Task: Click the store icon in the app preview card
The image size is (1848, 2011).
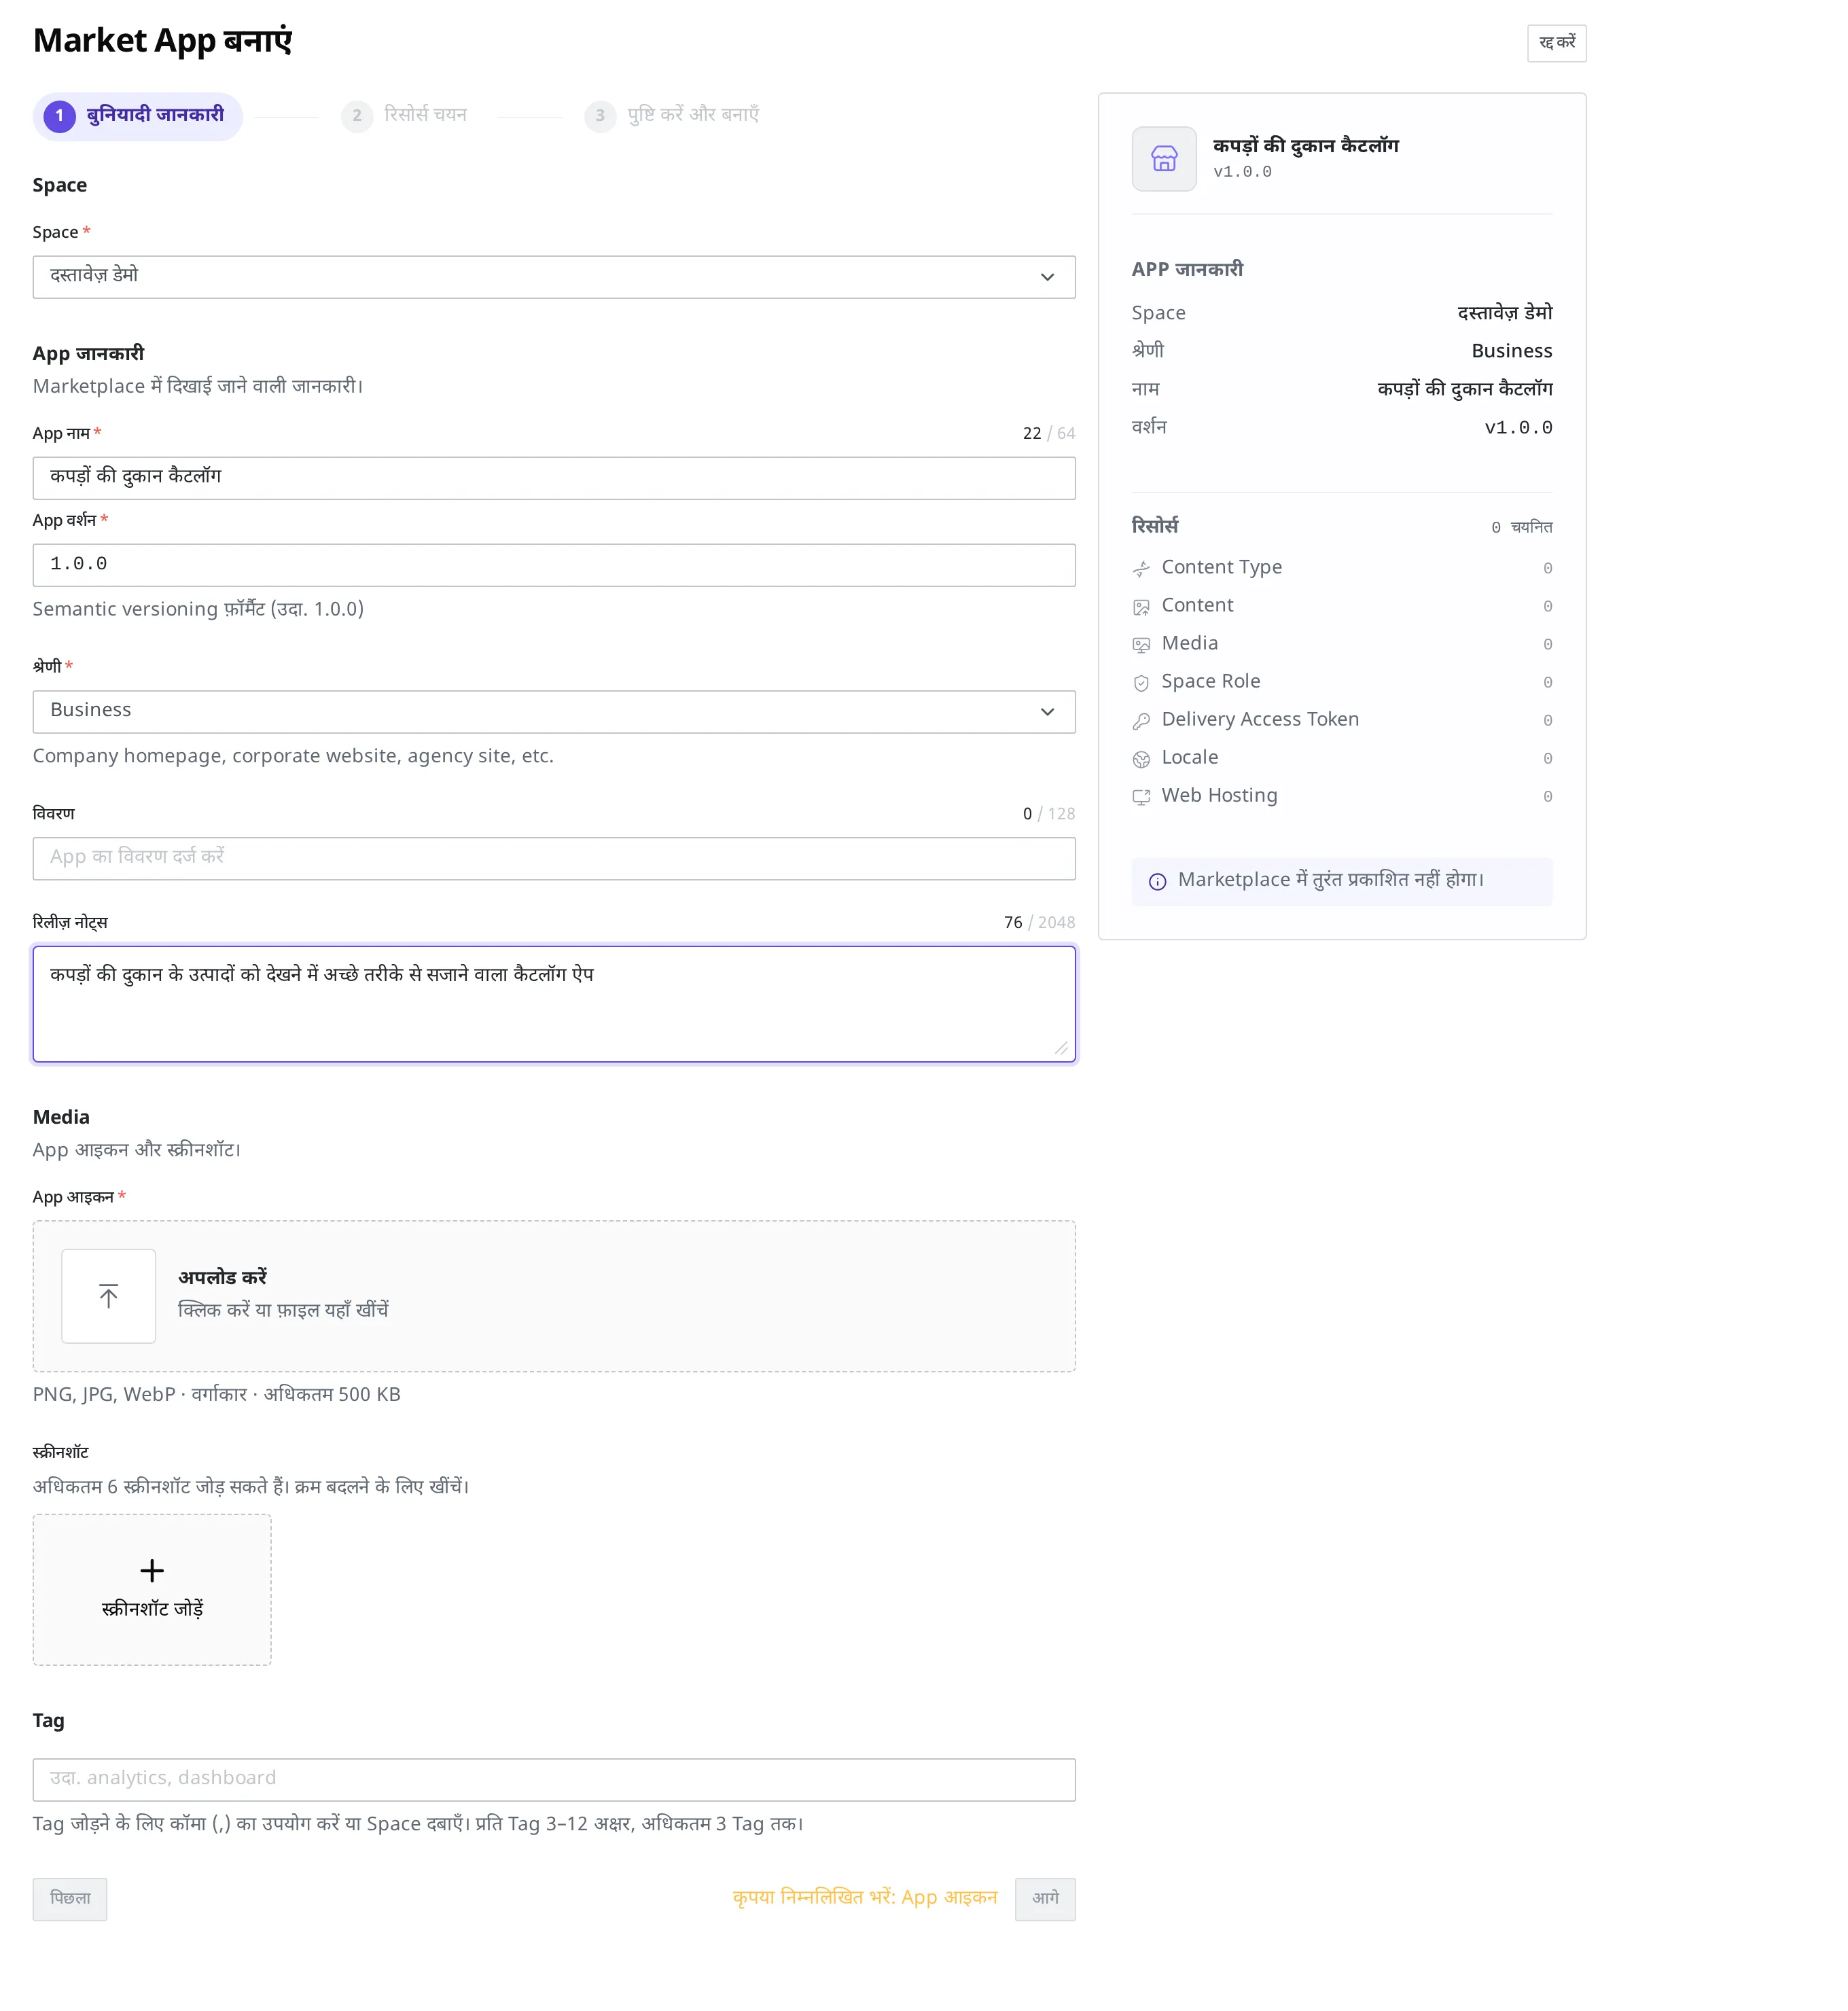Action: click(1164, 159)
